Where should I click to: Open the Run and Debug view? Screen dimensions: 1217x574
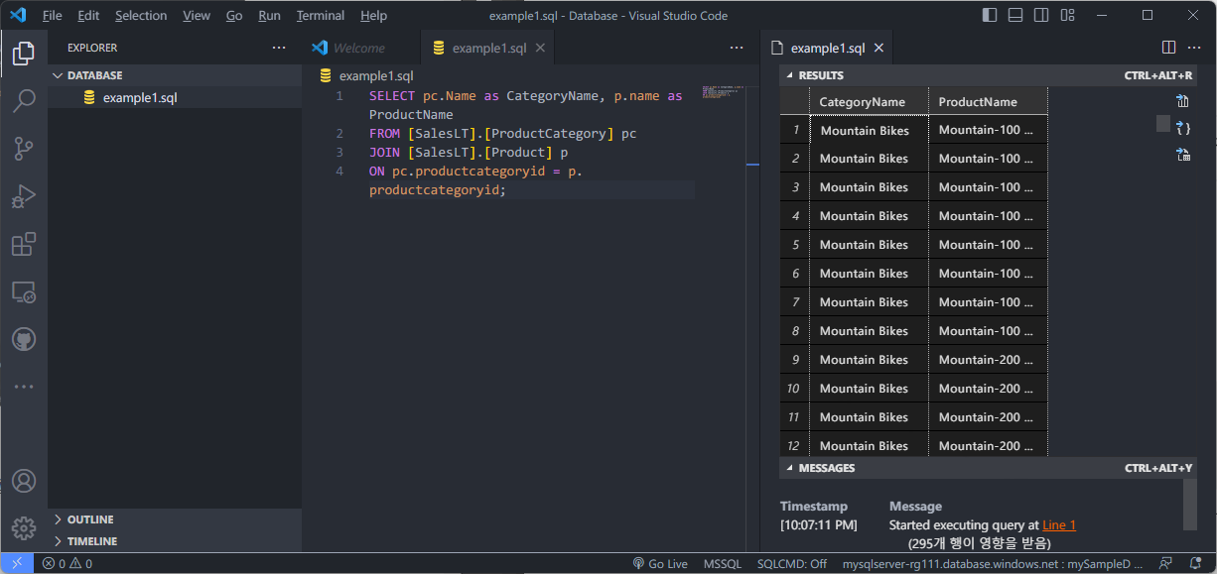(24, 196)
